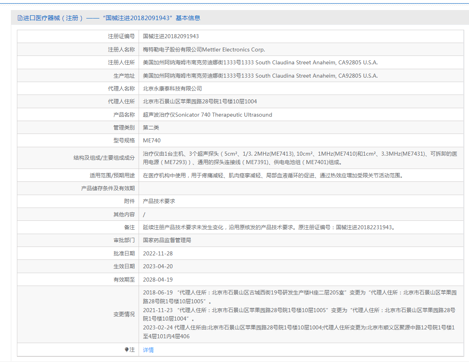This screenshot has width=469, height=362.
Task: Click the approval date 2022-11-28
Action: point(158,253)
